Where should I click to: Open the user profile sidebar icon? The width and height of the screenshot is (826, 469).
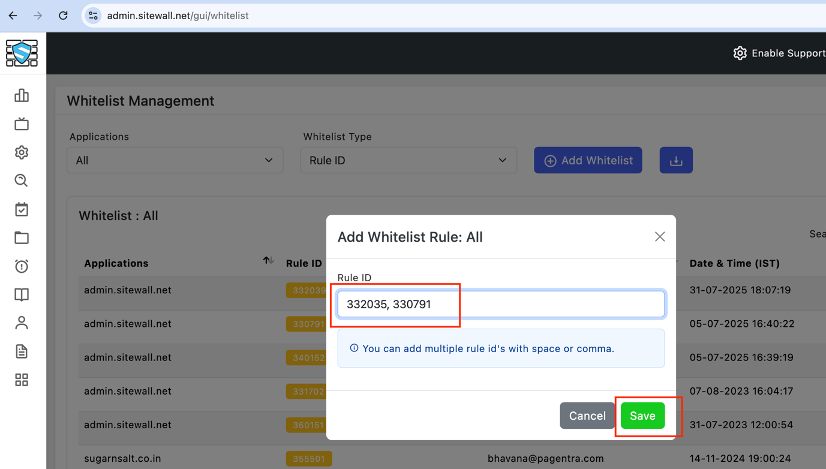coord(22,323)
